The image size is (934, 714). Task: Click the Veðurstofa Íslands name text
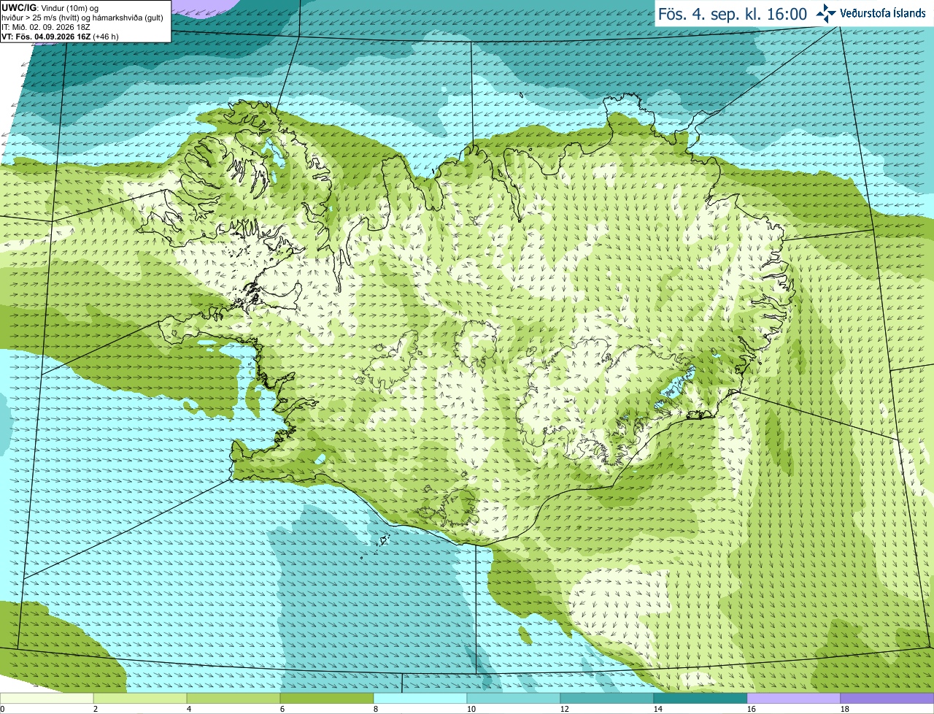point(882,13)
